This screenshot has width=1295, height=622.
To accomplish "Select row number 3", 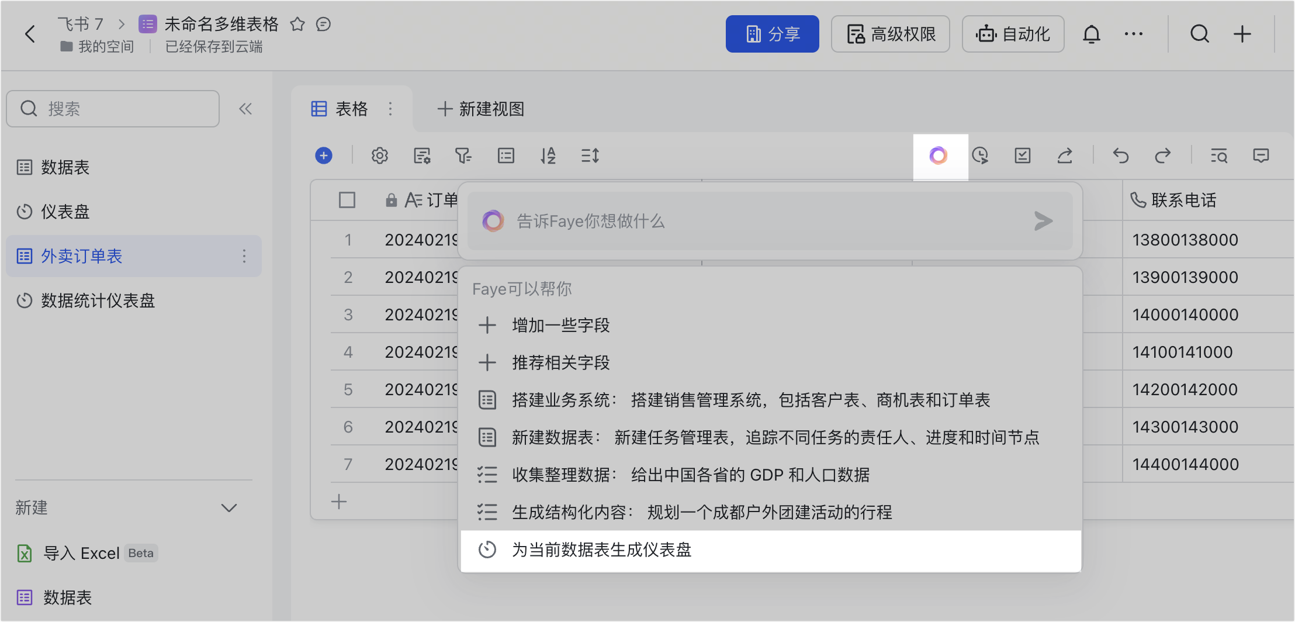I will tap(348, 315).
